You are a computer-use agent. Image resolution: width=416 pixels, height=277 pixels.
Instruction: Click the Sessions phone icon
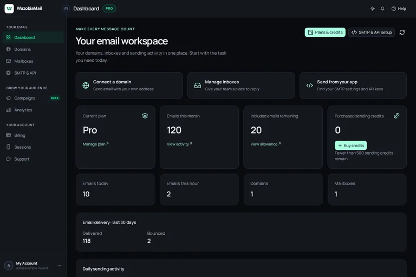coord(9,147)
